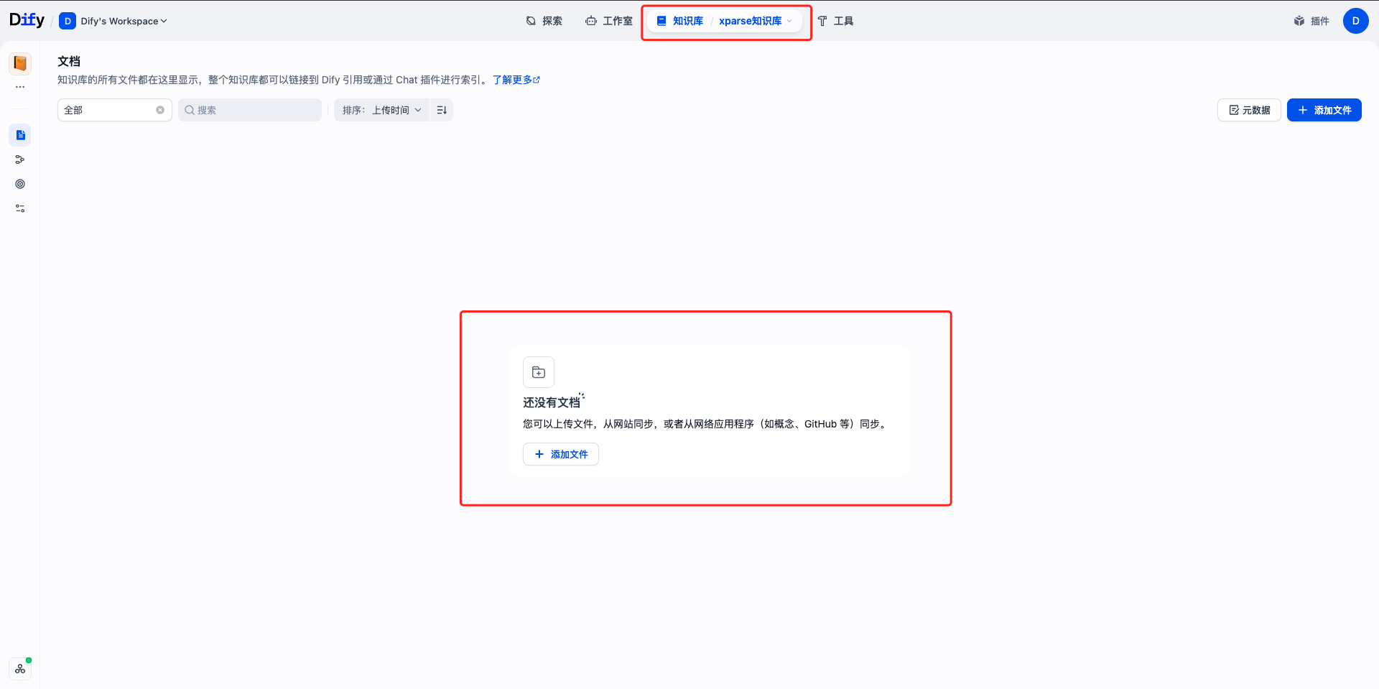Open the documents panel in the sidebar
The width and height of the screenshot is (1379, 689).
point(20,134)
